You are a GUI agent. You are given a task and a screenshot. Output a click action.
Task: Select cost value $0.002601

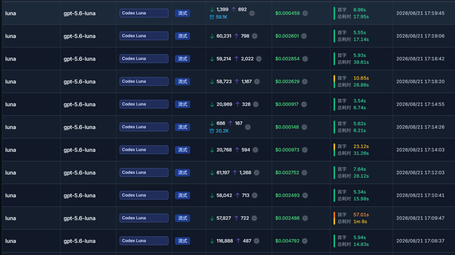(x=287, y=36)
